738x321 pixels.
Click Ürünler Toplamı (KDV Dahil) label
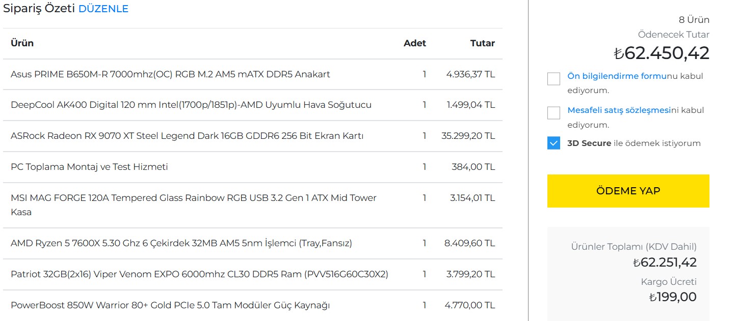click(634, 247)
